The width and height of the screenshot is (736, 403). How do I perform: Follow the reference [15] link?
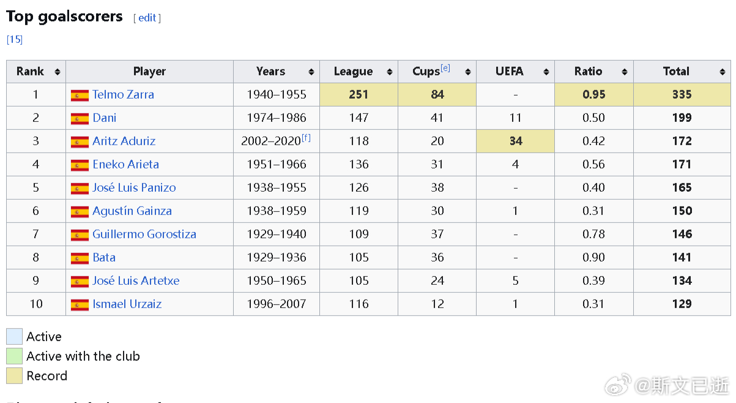tap(15, 39)
